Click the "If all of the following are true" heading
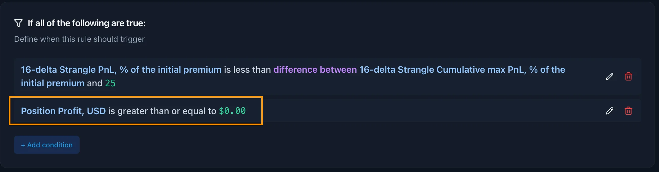Image resolution: width=659 pixels, height=172 pixels. pyautogui.click(x=87, y=23)
